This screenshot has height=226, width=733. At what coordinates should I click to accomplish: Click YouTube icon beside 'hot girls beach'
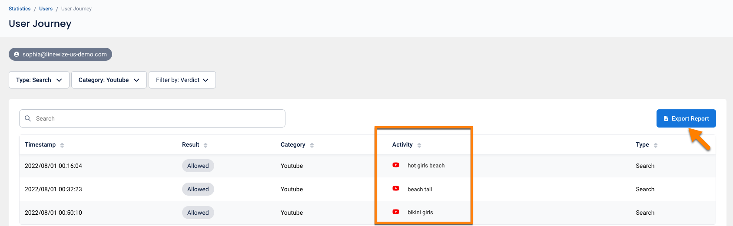coord(396,165)
